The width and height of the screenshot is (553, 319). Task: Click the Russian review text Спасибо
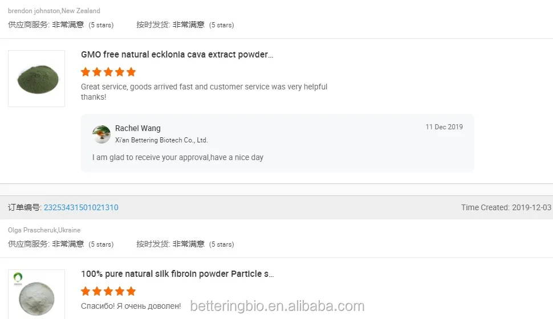click(131, 306)
